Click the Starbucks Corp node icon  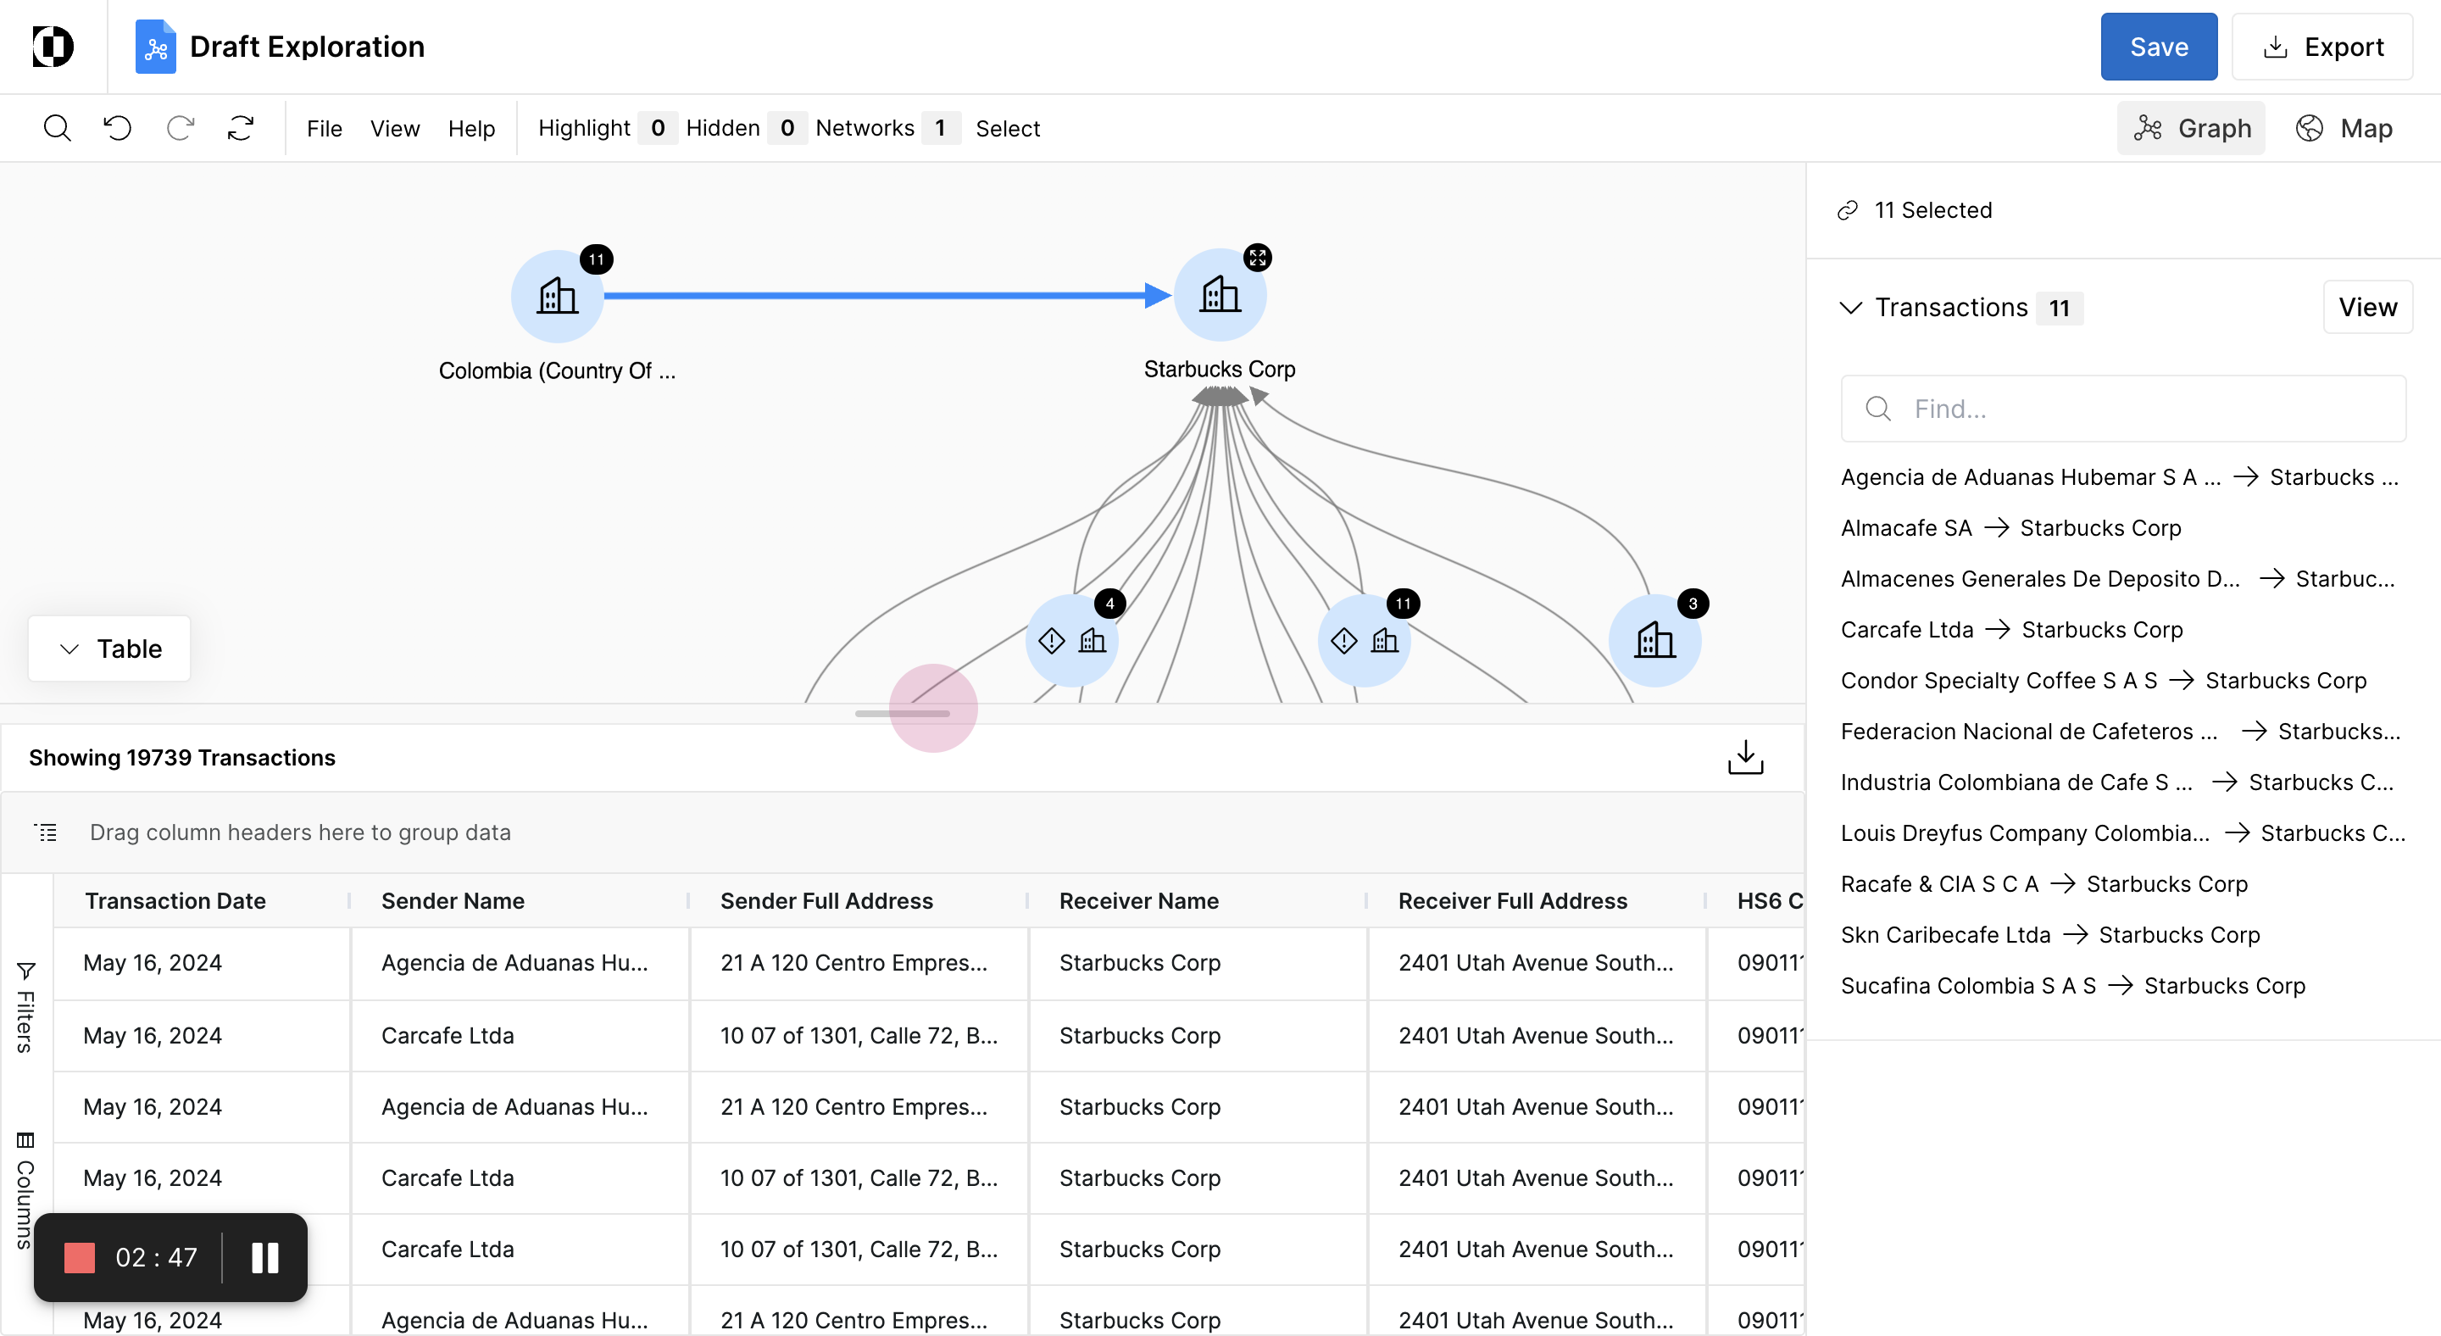coord(1220,296)
